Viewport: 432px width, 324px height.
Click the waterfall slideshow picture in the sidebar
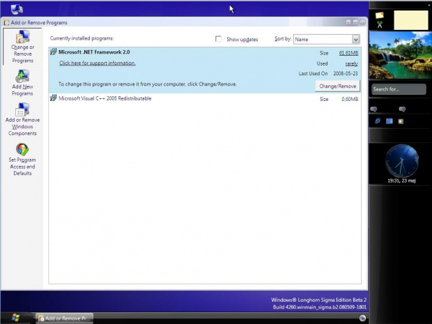point(401,55)
